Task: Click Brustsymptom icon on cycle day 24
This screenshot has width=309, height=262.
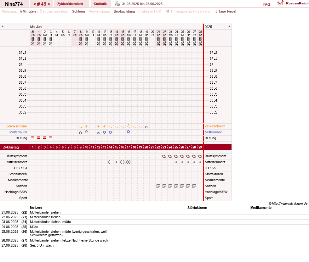Action: click(170, 156)
